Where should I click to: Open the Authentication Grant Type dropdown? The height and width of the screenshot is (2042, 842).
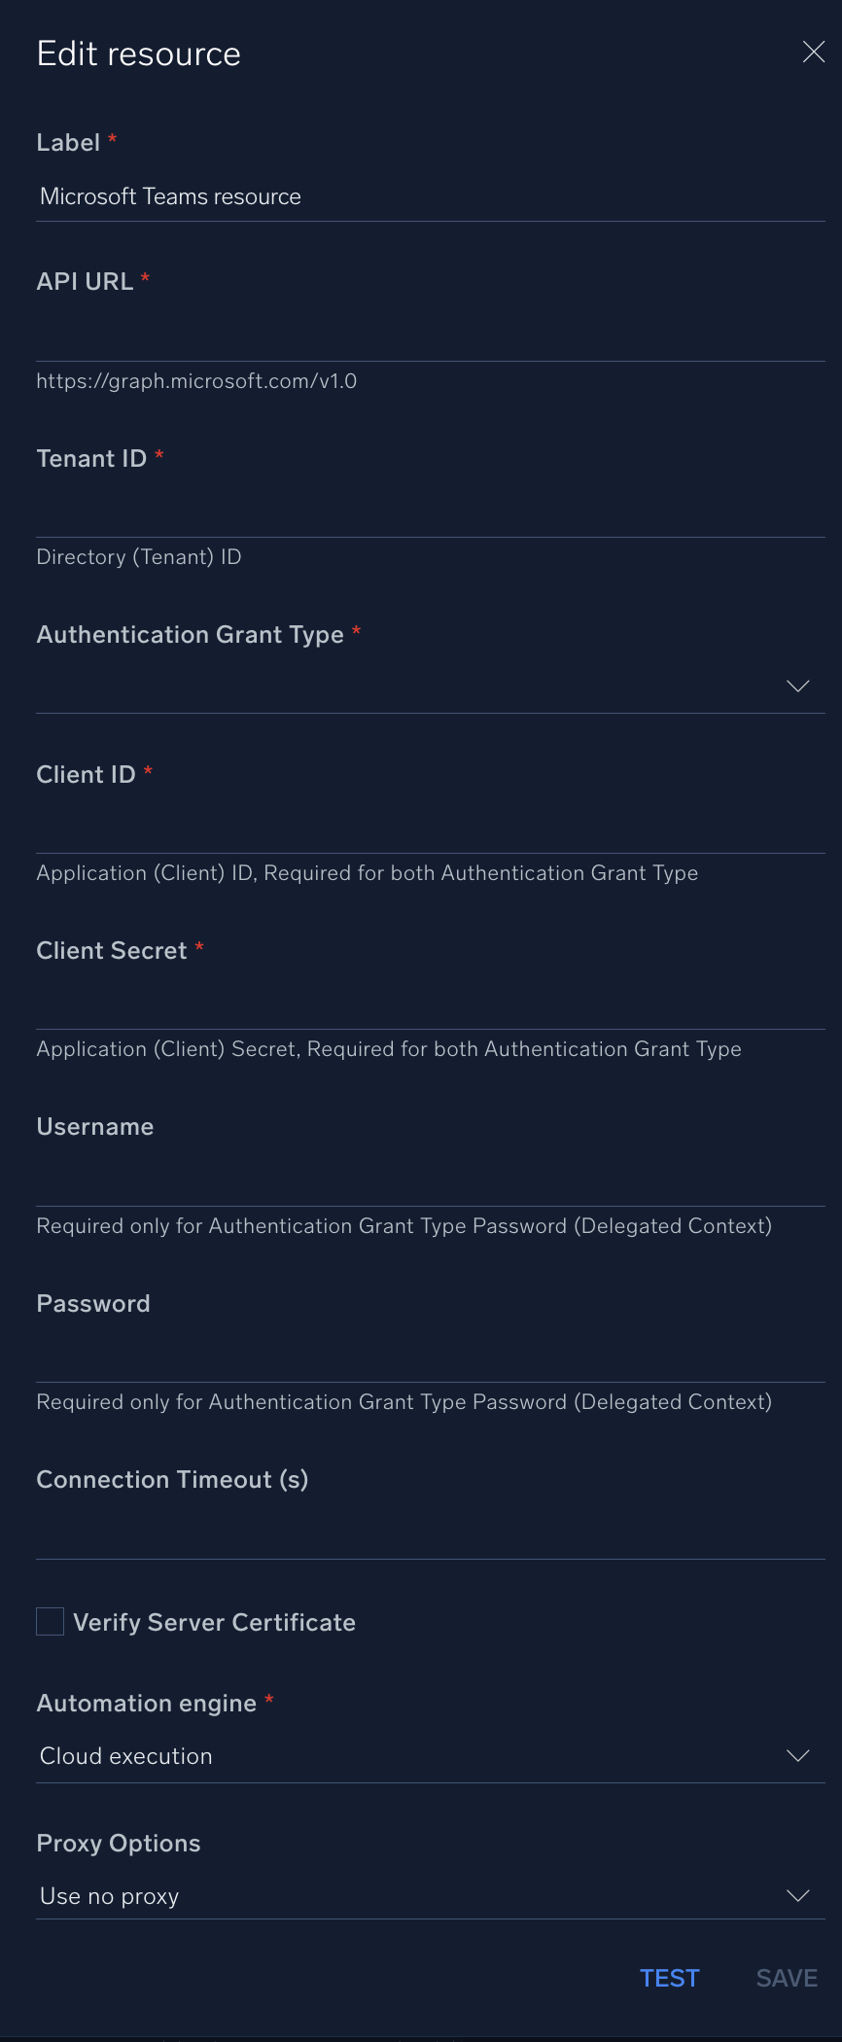pyautogui.click(x=428, y=686)
